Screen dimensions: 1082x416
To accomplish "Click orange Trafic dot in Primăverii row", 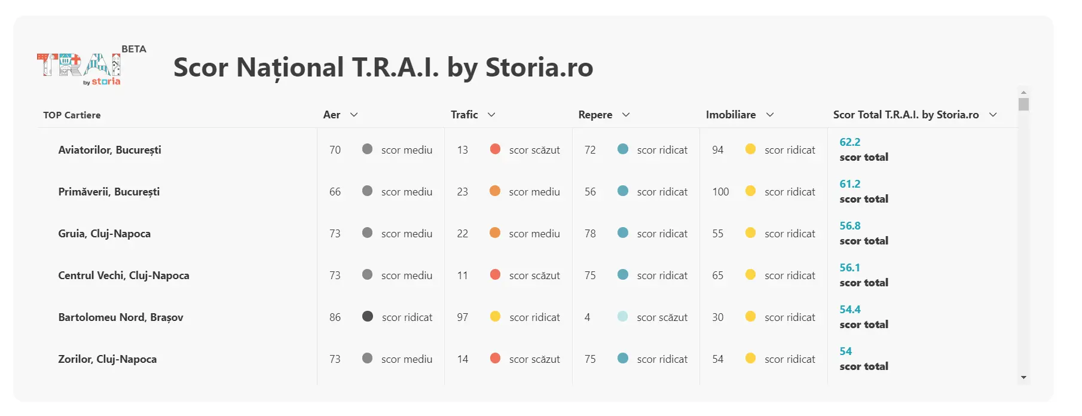I will click(495, 191).
